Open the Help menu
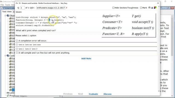The width and height of the screenshot is (175, 98). click(13, 5)
